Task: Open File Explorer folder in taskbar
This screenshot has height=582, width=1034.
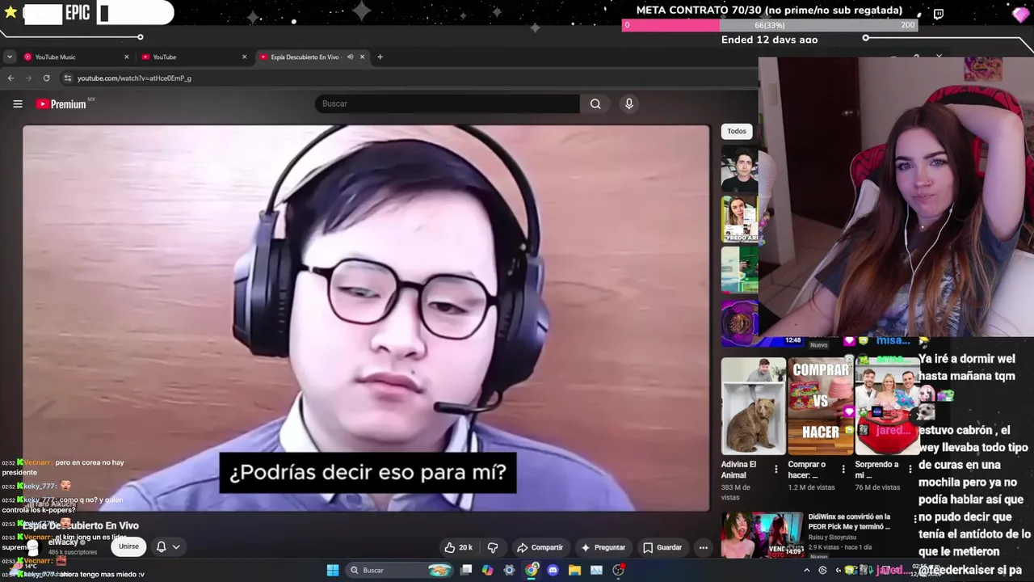Action: tap(574, 570)
